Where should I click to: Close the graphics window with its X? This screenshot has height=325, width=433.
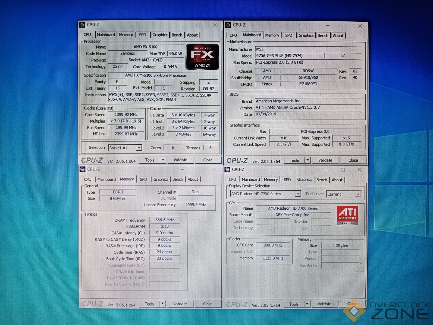point(359,170)
